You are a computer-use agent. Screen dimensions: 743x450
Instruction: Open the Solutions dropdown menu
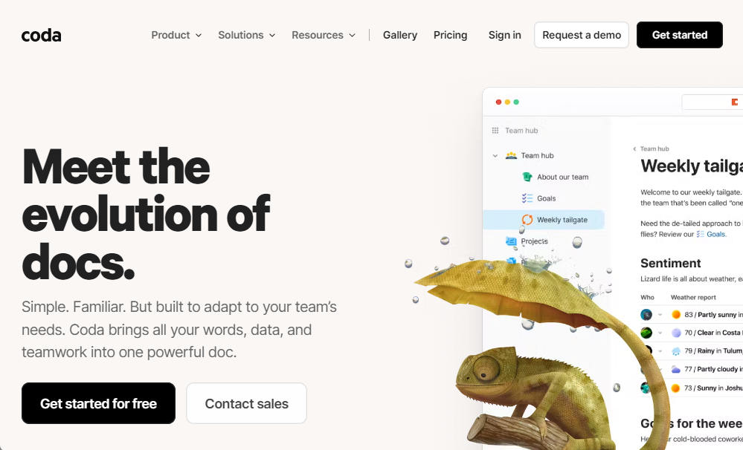246,35
